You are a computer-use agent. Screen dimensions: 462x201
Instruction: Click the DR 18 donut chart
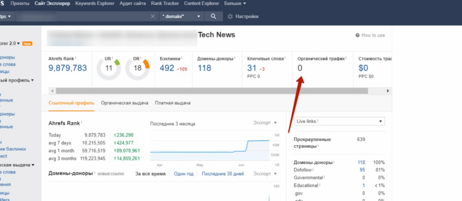click(137, 68)
